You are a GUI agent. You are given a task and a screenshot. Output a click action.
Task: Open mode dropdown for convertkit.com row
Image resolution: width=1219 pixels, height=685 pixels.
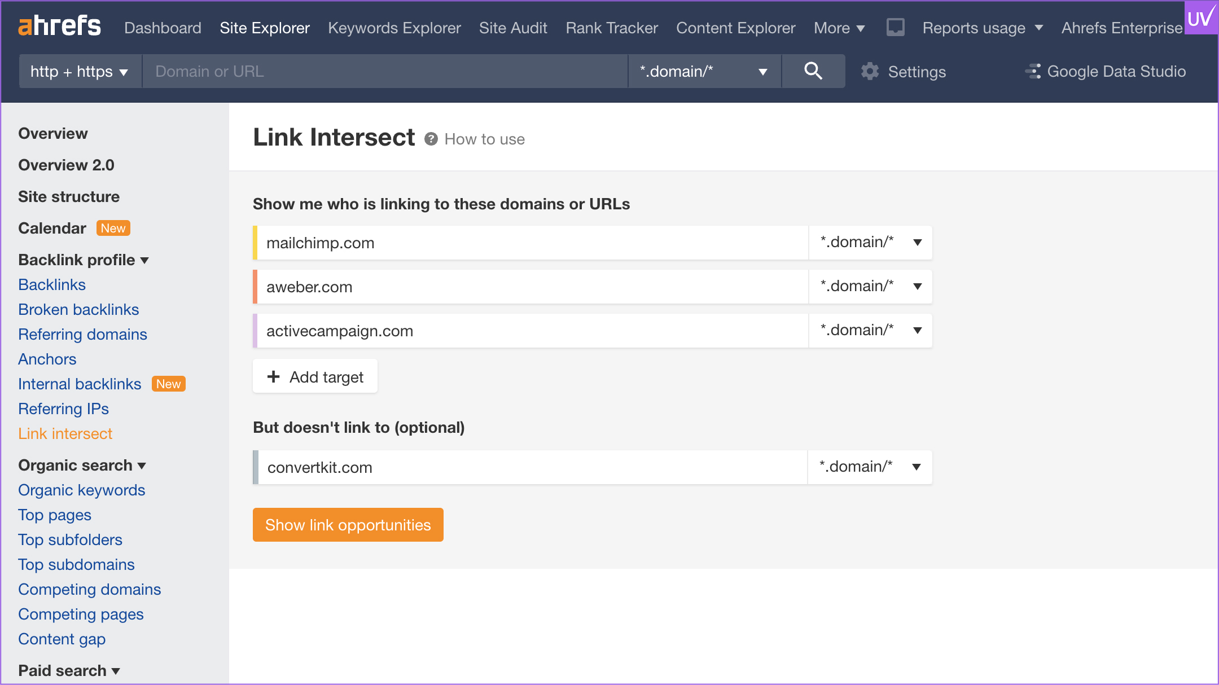(x=870, y=467)
